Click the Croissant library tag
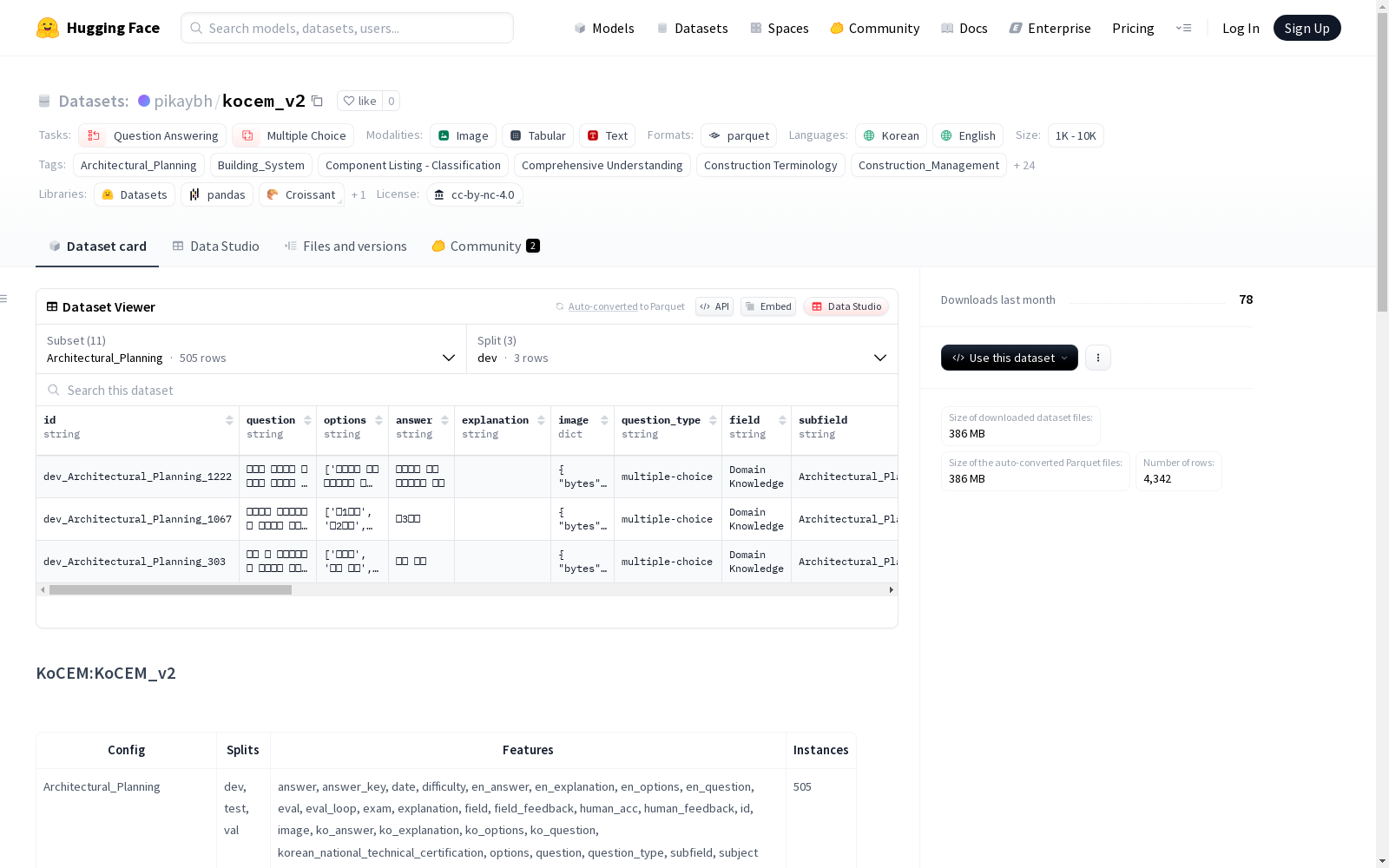This screenshot has width=1389, height=868. pyautogui.click(x=301, y=194)
